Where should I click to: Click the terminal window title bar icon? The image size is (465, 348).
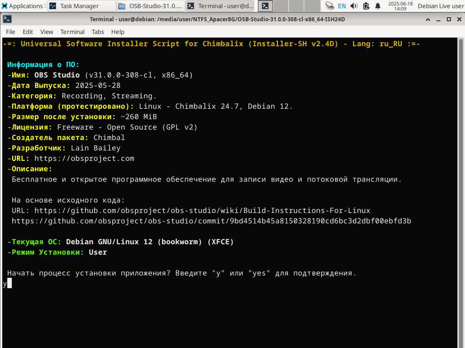(7, 19)
